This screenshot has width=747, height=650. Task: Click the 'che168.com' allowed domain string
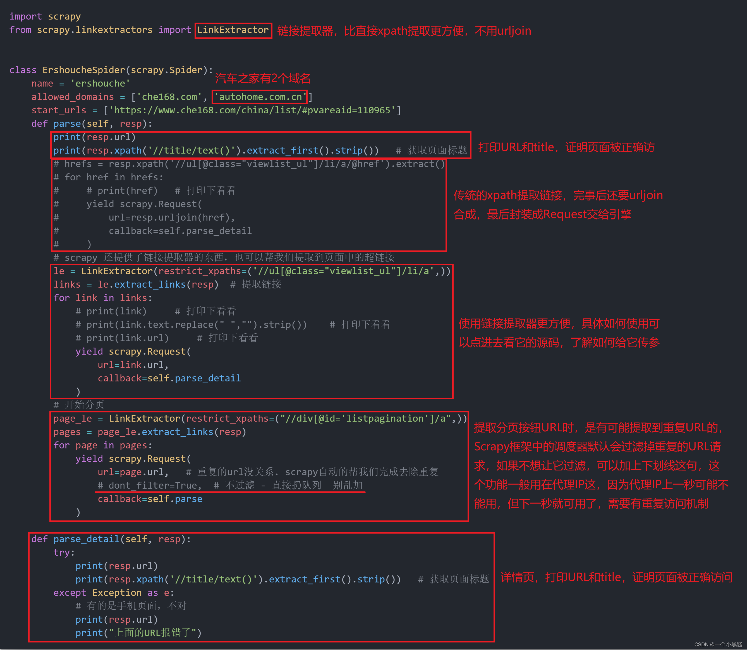169,97
